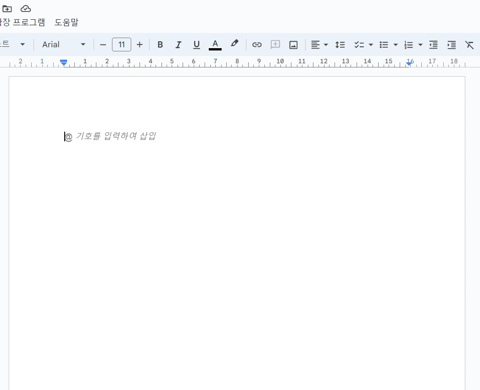Open the text color picker

[215, 45]
